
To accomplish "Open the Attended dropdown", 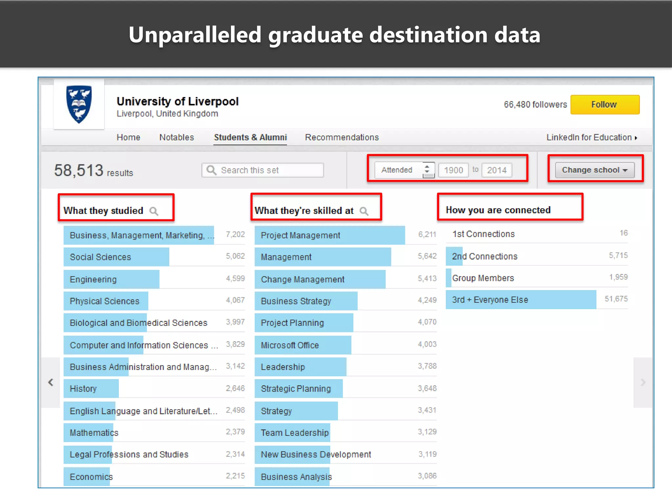I will 405,170.
